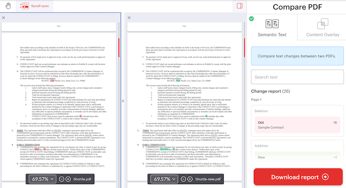The image size is (346, 188).
Task: Open zoom dropdown for Shuttle-new.pdf
Action: (164, 179)
